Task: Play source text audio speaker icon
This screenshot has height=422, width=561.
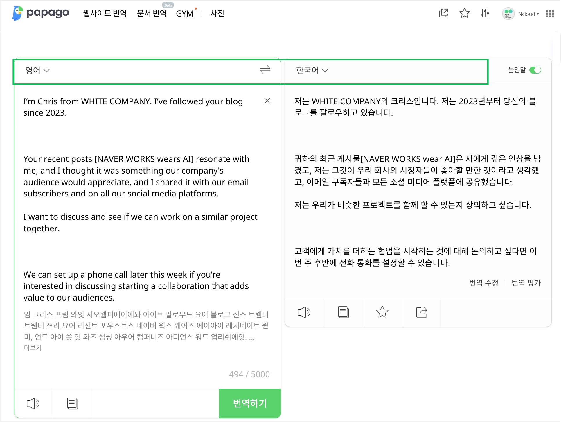Action: 33,403
